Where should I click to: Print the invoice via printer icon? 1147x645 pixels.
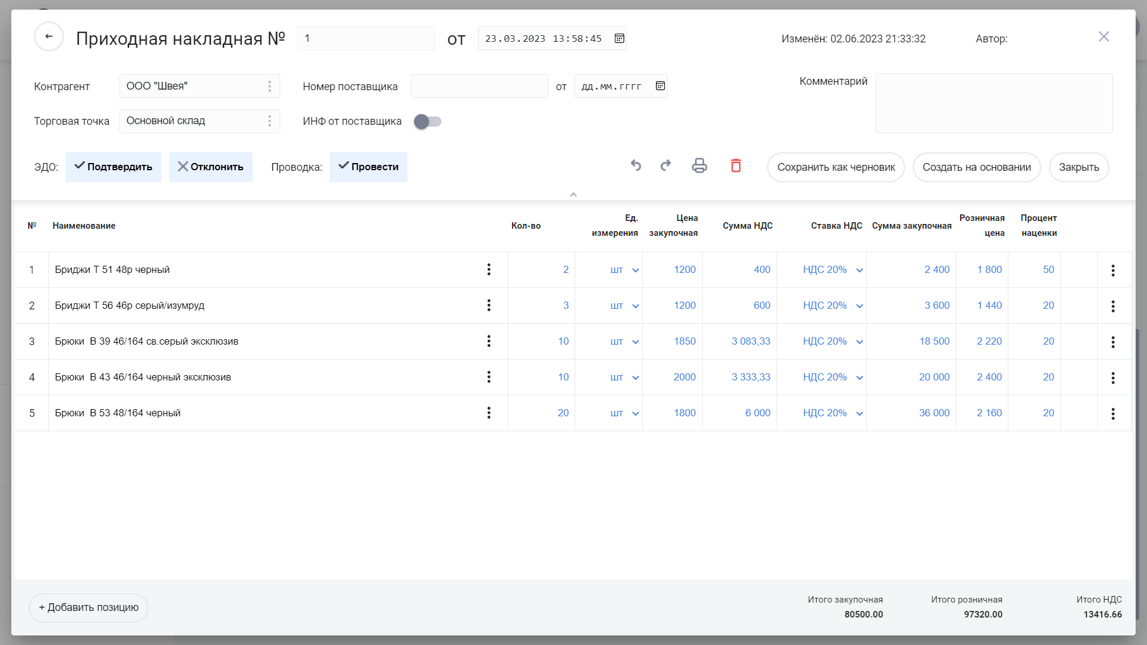click(700, 165)
